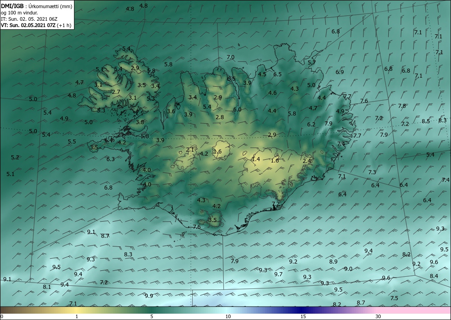Viewport: 451px width, 320px height.
Task: Click the map value 8.1
Action: point(47,287)
